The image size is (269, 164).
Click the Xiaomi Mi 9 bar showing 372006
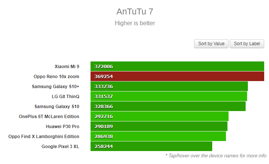[x=177, y=67]
